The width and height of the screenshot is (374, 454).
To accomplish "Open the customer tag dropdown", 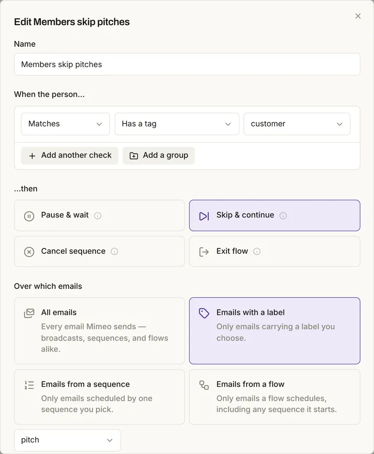I will click(297, 124).
